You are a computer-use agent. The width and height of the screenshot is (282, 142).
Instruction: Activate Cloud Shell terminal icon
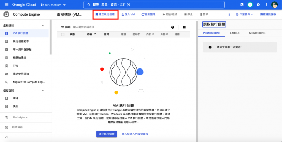coord(242,5)
